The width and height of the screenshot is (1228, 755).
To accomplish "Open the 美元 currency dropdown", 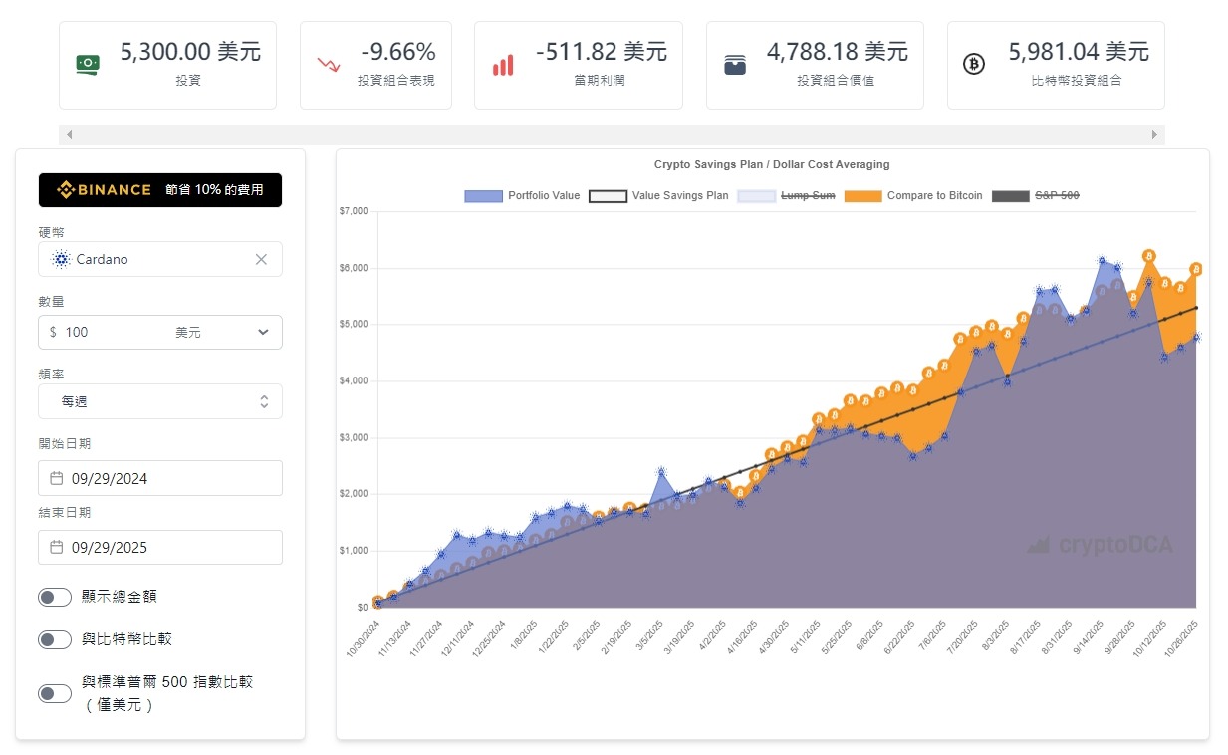I will (x=221, y=333).
